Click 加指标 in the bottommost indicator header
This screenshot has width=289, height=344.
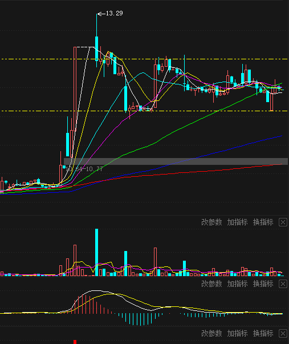click(238, 334)
